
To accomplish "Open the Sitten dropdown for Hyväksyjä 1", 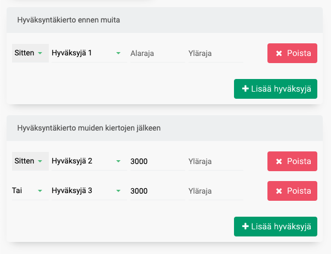I will (x=30, y=53).
